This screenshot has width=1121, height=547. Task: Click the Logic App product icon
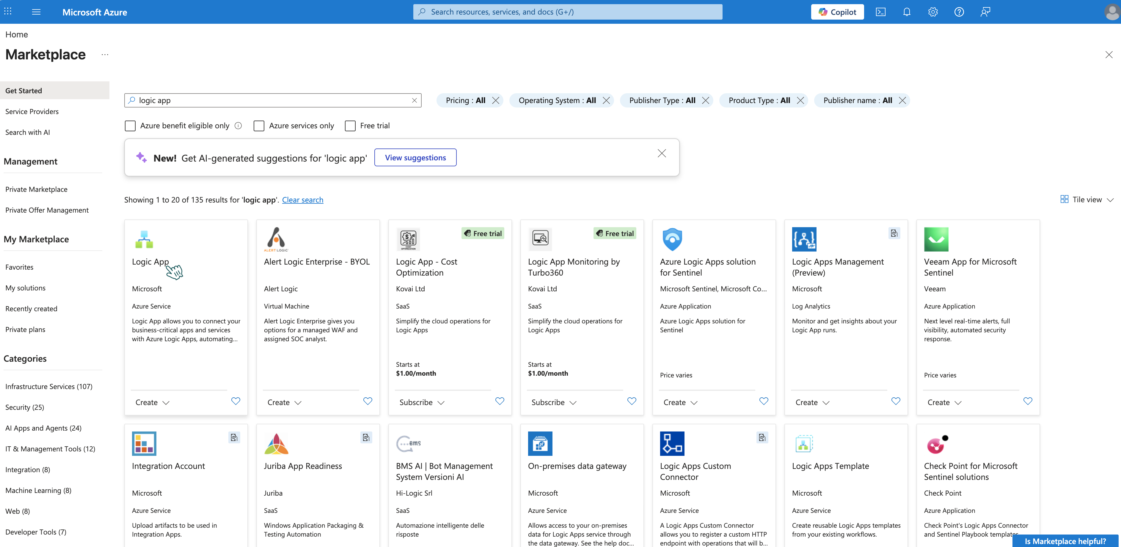tap(144, 239)
